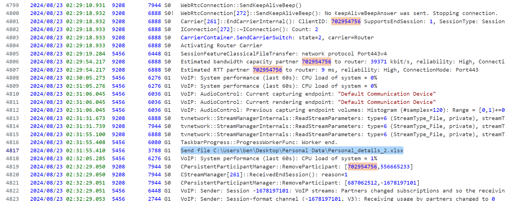Click line number 4803
This screenshot has height=201, width=505.
pyautogui.click(x=12, y=38)
